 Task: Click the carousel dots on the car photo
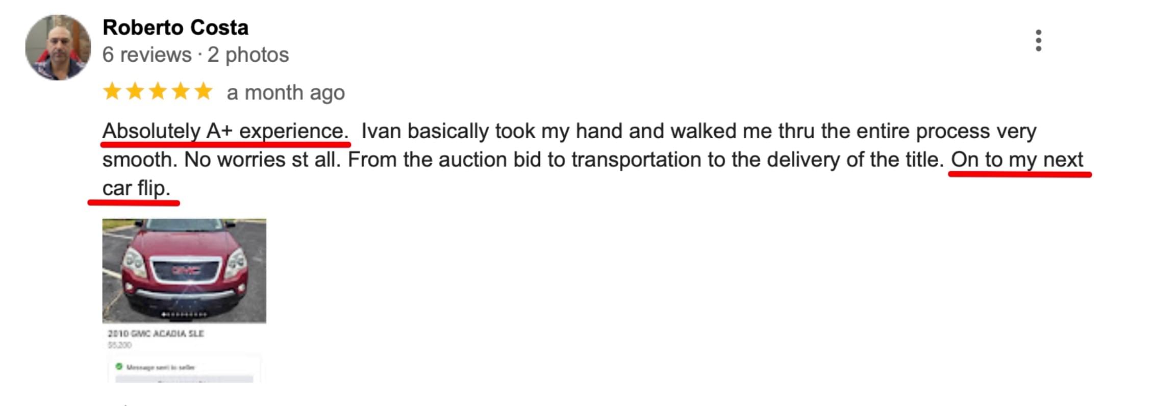point(184,315)
